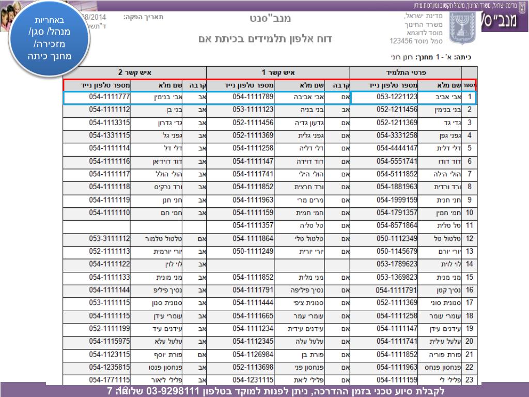The image size is (529, 397).
Task: Select the מנב"סנט title at the top center
Action: pyautogui.click(x=270, y=19)
